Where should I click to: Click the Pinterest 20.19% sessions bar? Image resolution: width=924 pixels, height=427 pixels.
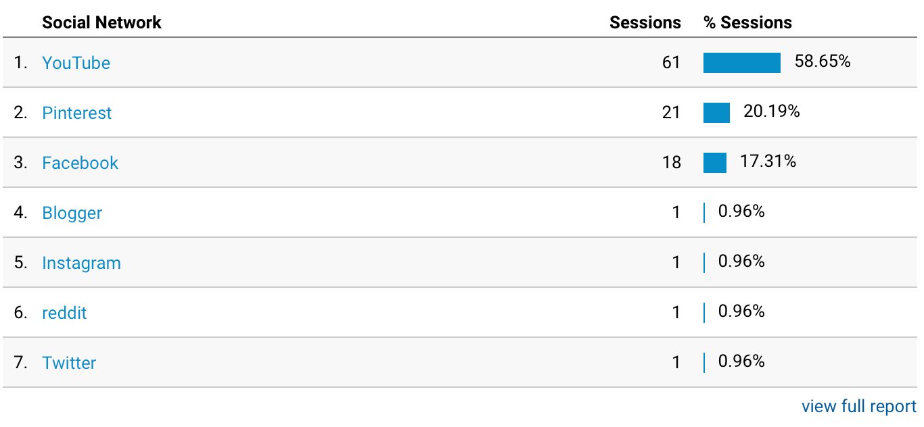click(x=716, y=113)
